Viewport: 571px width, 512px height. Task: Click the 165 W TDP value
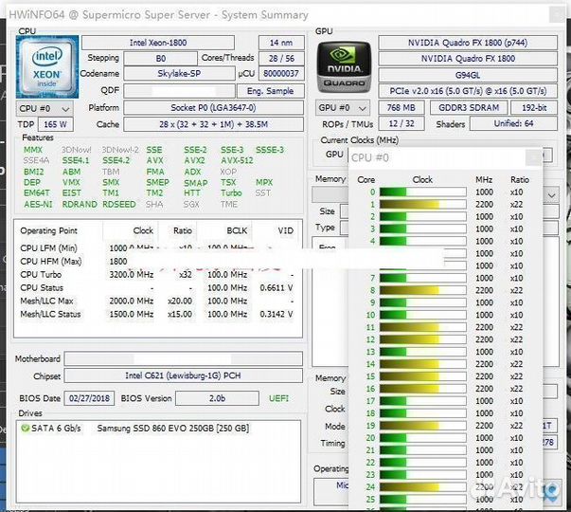pyautogui.click(x=55, y=124)
